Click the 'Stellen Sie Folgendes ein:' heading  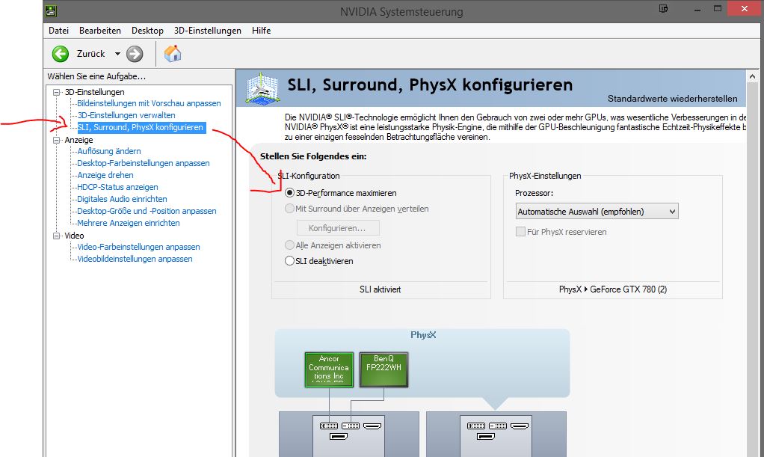click(x=313, y=156)
